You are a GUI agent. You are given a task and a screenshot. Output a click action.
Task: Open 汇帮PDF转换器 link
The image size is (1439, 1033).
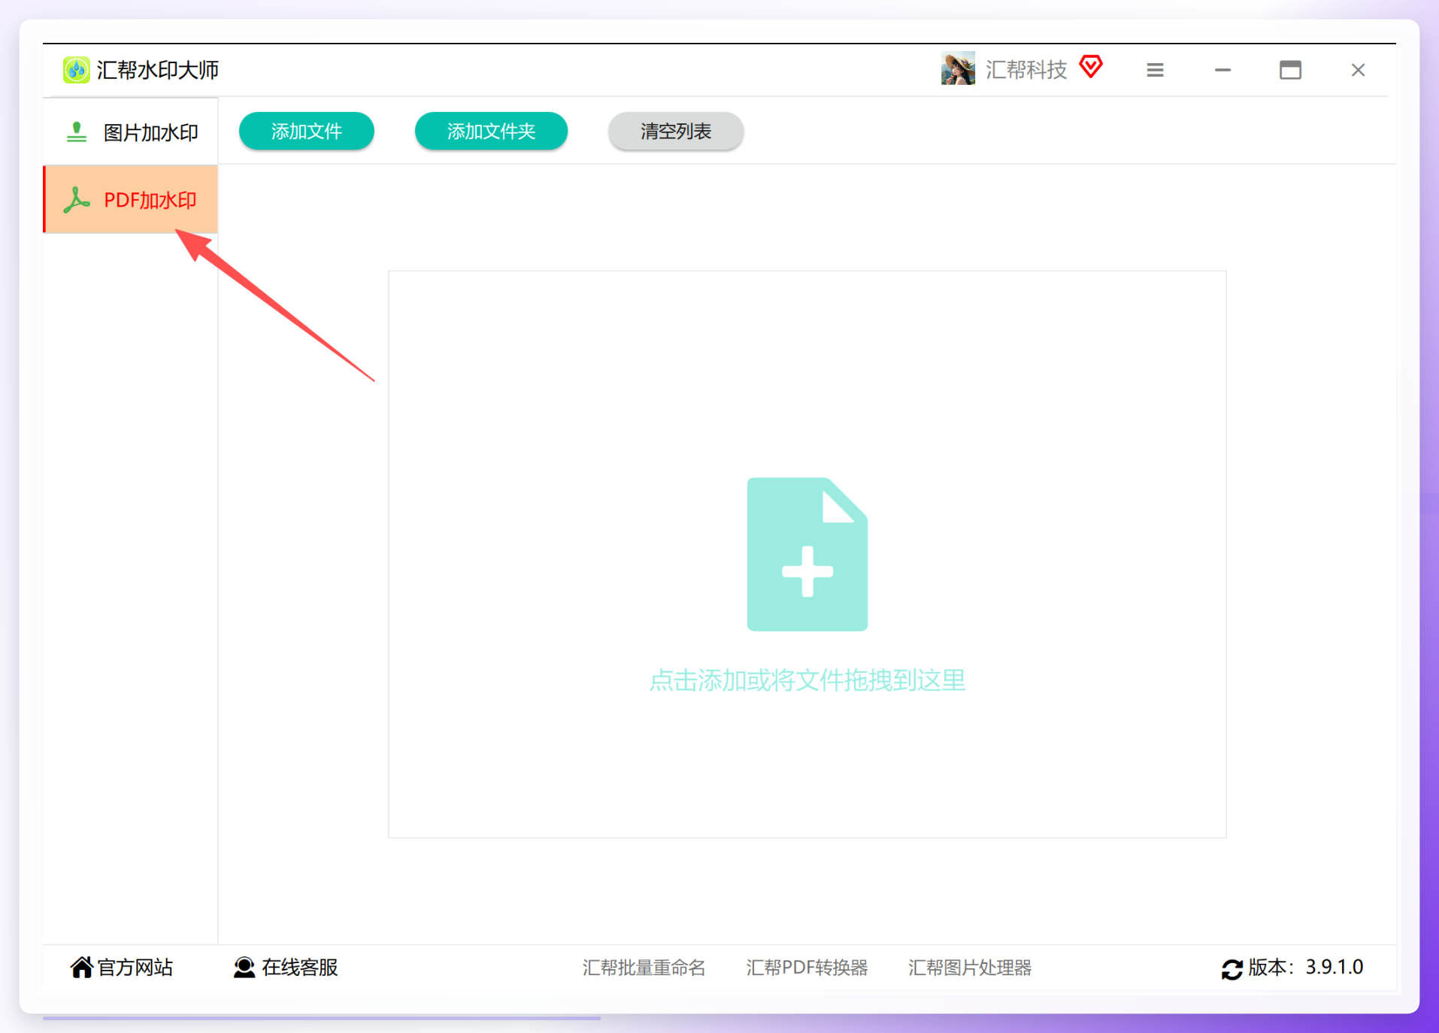coord(807,968)
